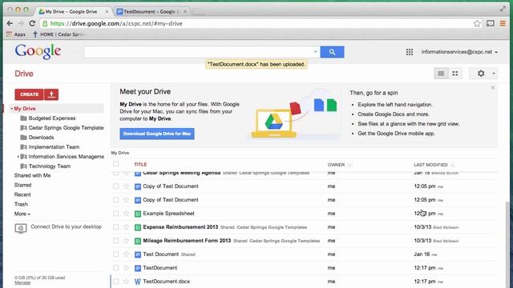Open the informationservices@cspc.net account dropdown

click(x=459, y=52)
